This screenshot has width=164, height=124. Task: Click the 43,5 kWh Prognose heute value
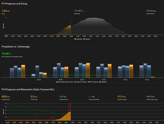click(6, 97)
